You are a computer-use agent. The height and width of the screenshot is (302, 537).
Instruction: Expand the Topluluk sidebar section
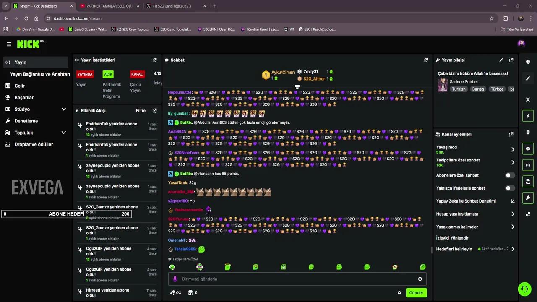point(64,133)
